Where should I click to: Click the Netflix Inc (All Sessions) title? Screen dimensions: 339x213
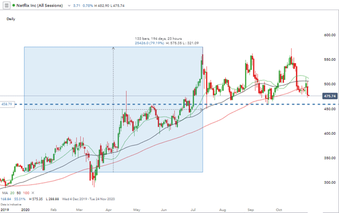(x=39, y=6)
